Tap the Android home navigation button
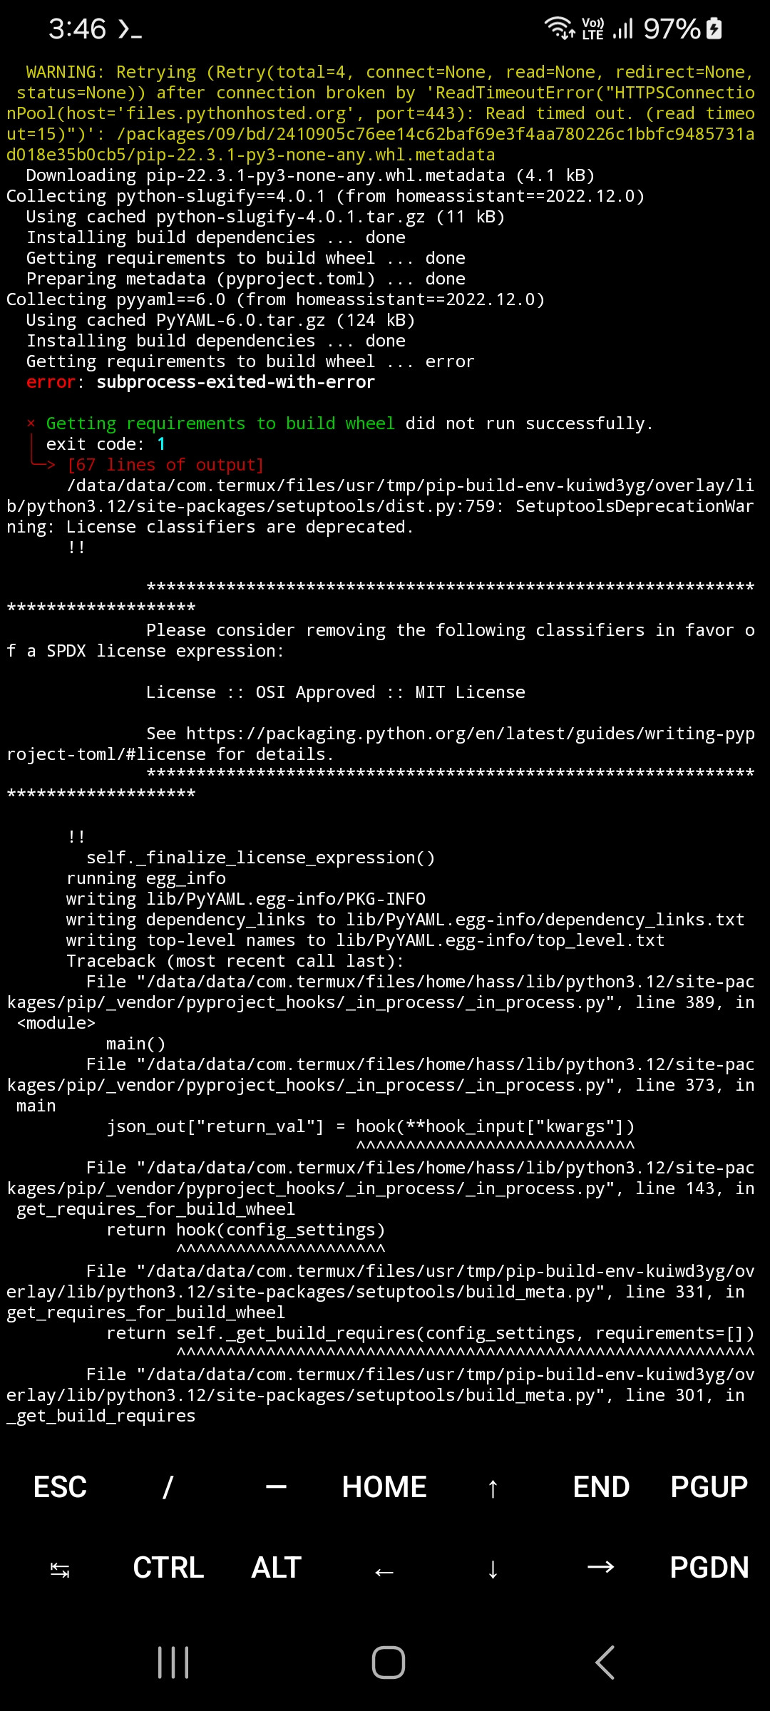770x1711 pixels. pos(389,1663)
